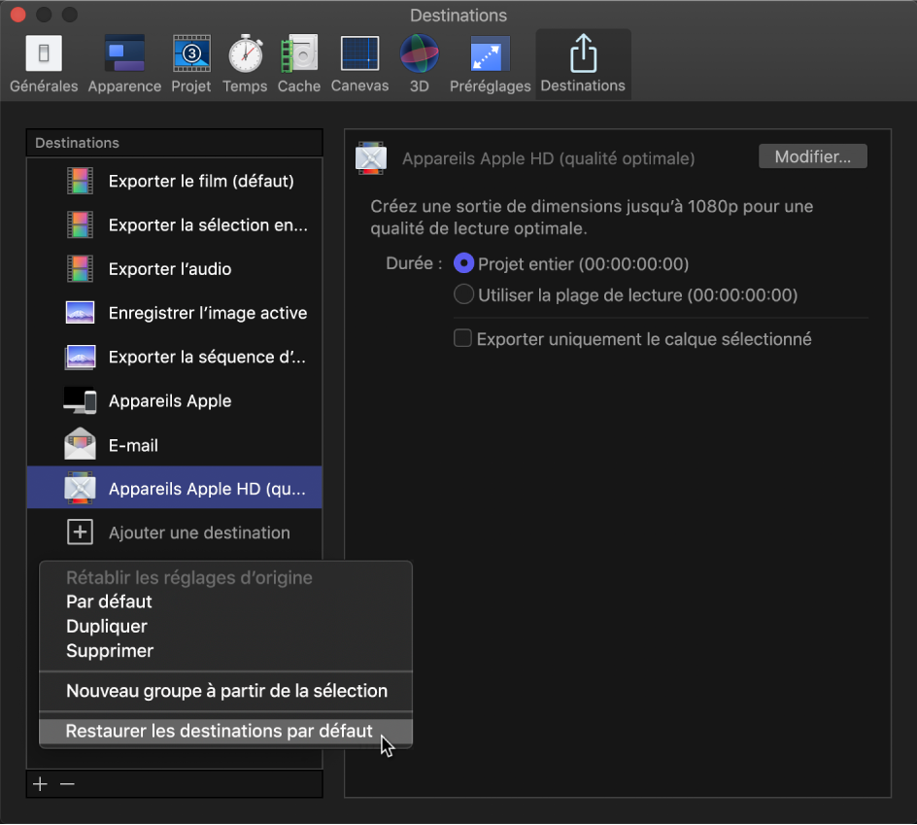Choose Restaurer les destinations par défaut

point(220,731)
